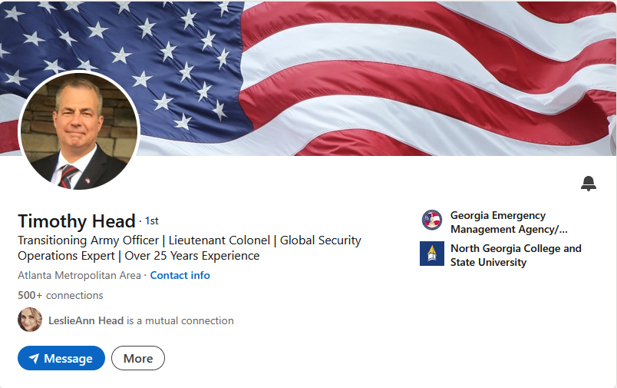Image resolution: width=617 pixels, height=388 pixels.
Task: Click the North Georgia College logo icon
Action: pyautogui.click(x=432, y=254)
